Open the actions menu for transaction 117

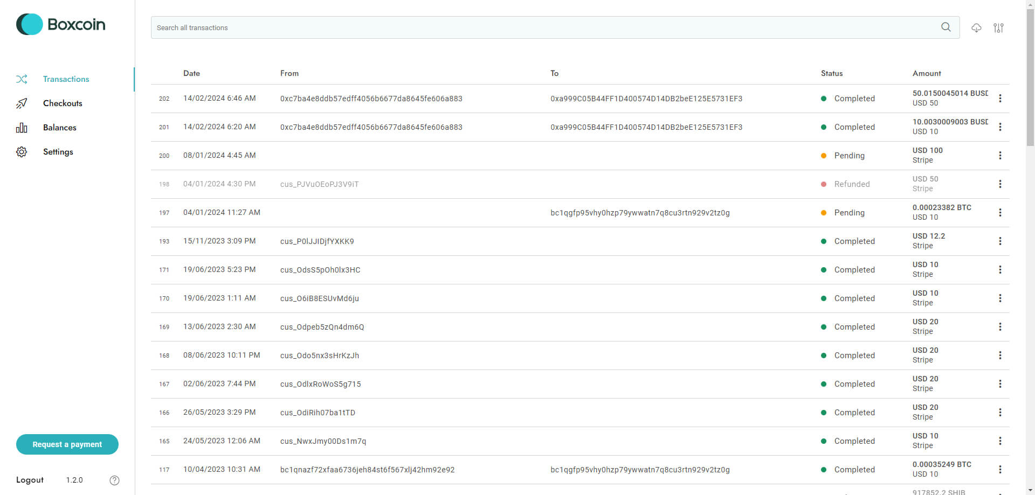1000,470
